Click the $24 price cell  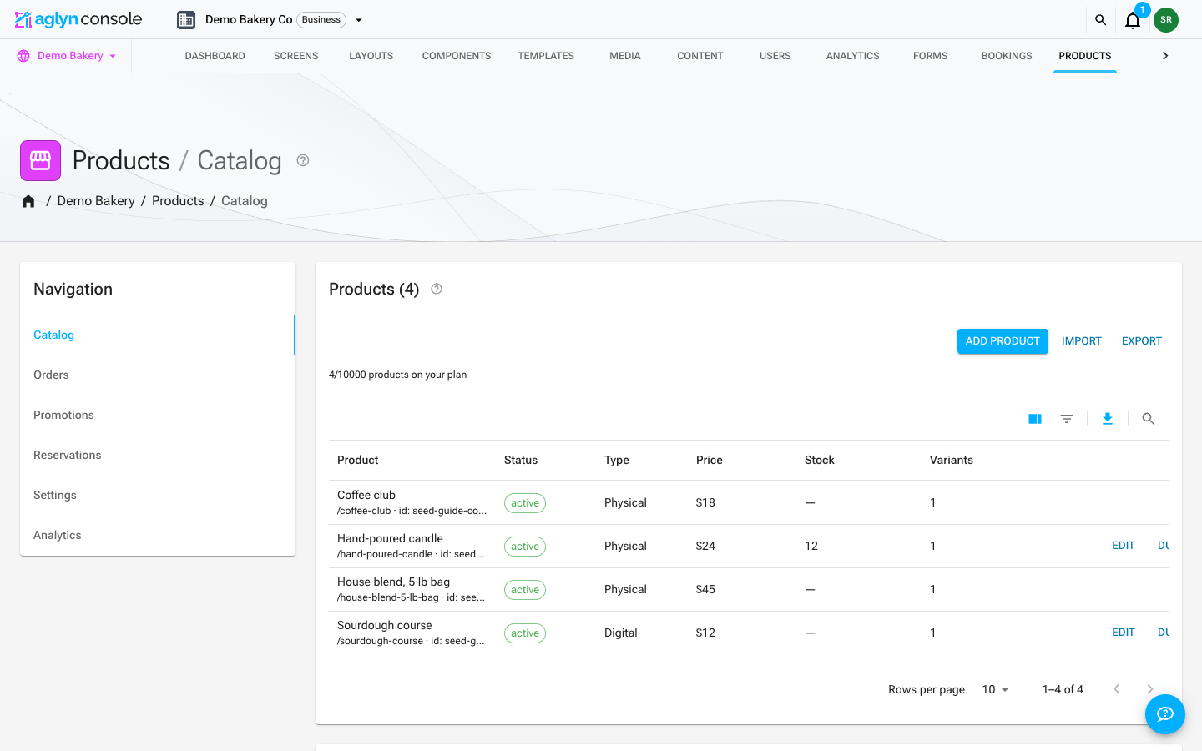click(x=705, y=547)
